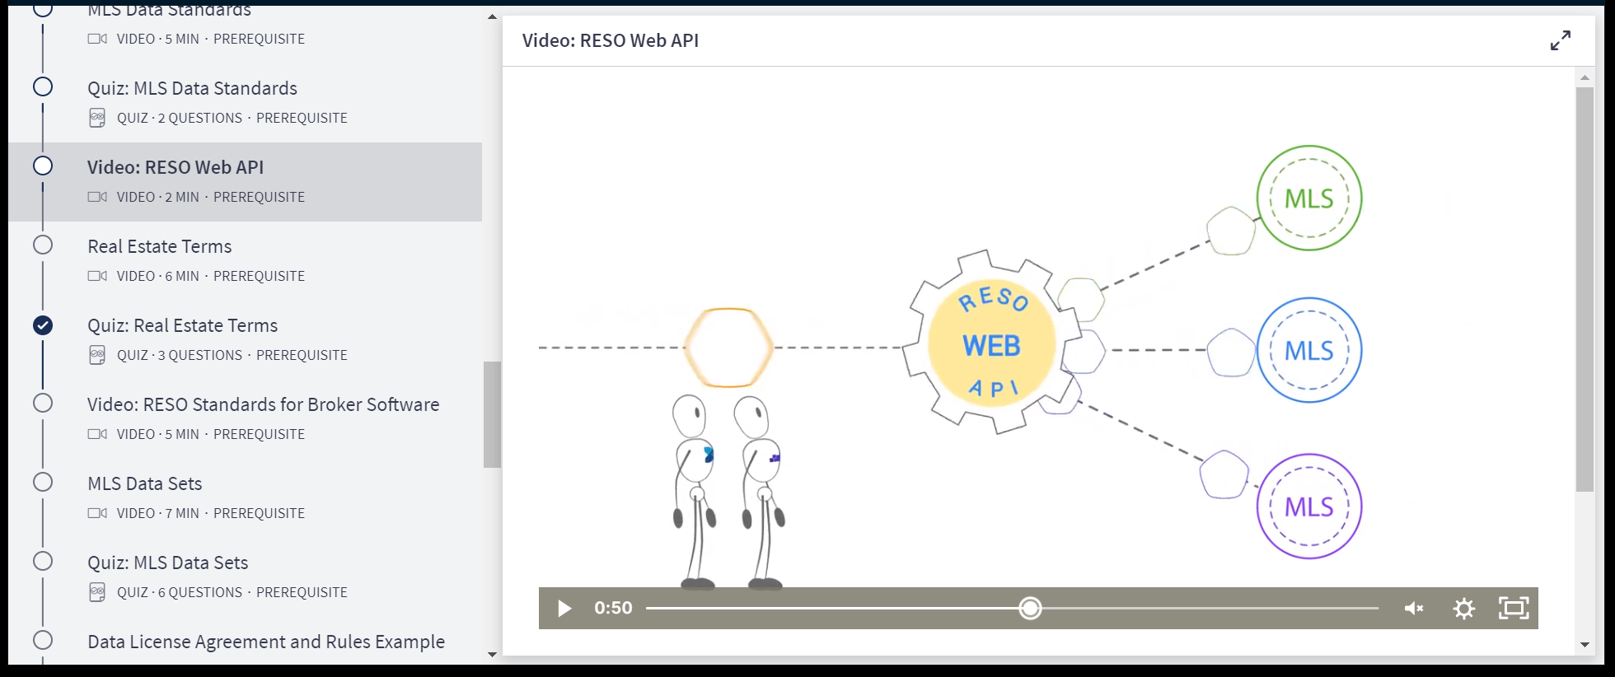
Task: Open MLS Data Sets video lesson
Action: click(x=145, y=483)
